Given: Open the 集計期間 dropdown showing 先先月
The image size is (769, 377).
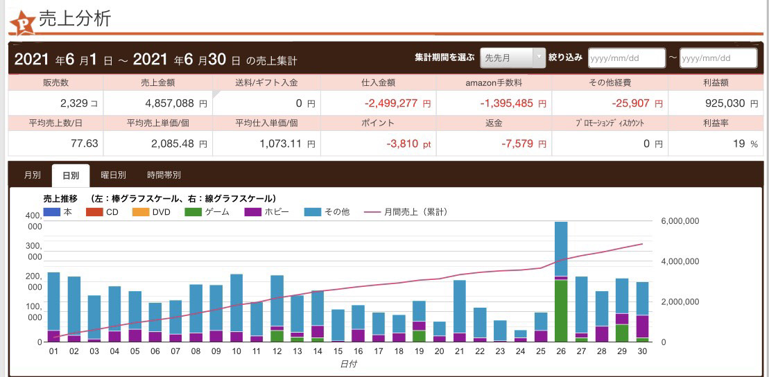Looking at the screenshot, I should (x=512, y=58).
